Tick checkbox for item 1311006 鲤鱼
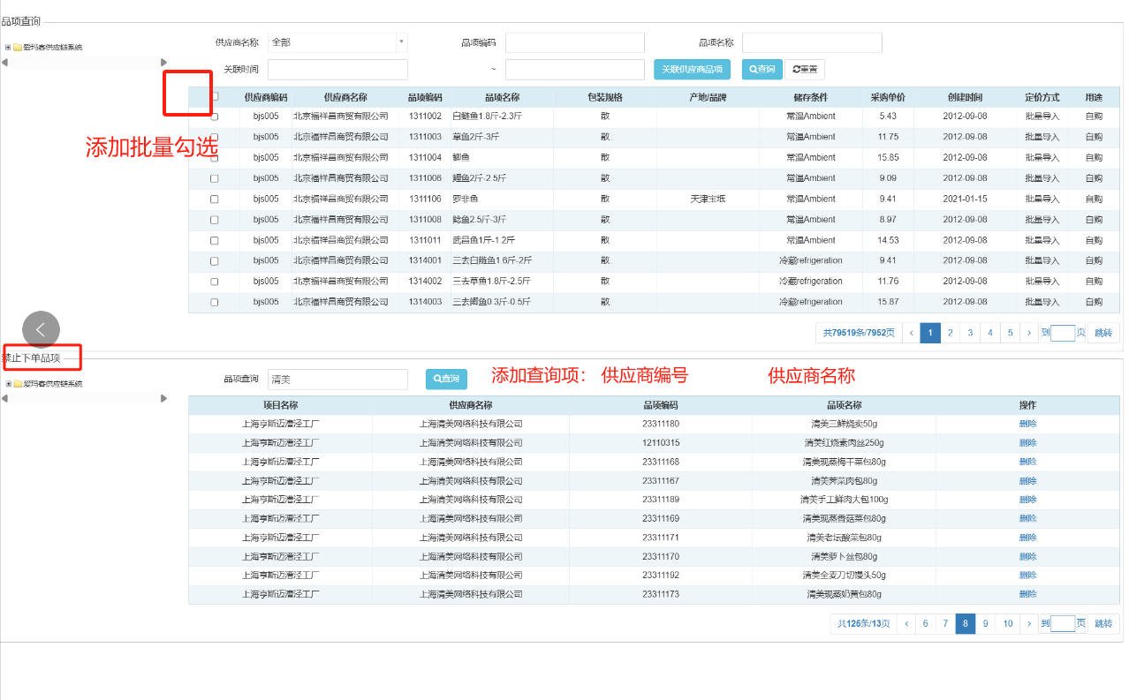 (214, 178)
